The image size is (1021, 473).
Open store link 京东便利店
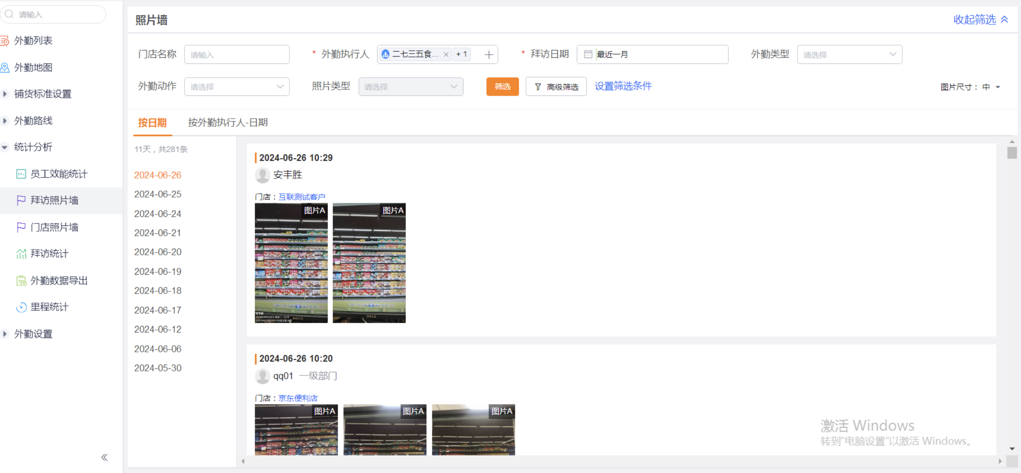coord(298,398)
